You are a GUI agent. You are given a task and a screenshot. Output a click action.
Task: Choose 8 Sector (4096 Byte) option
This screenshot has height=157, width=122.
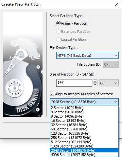[x=84, y=116]
